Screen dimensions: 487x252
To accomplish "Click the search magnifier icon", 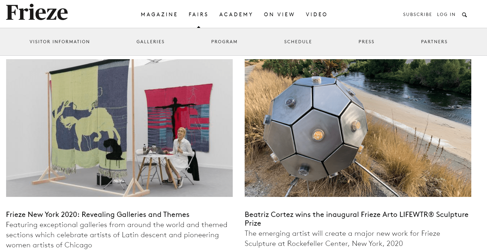I will [464, 15].
